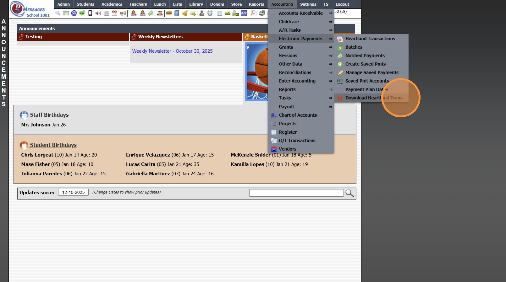Open the alarm clock icon

point(210,13)
